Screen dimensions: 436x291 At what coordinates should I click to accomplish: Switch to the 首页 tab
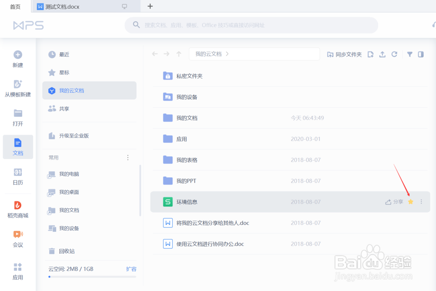point(15,7)
